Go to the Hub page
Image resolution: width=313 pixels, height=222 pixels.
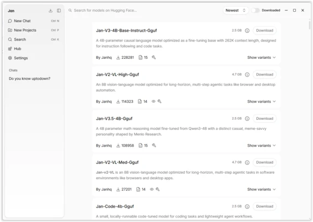tap(34, 49)
